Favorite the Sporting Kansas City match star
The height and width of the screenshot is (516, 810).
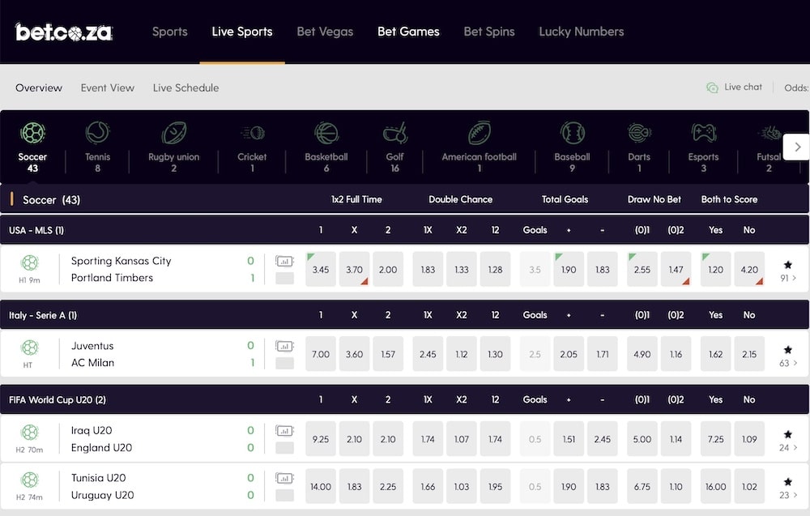click(787, 265)
